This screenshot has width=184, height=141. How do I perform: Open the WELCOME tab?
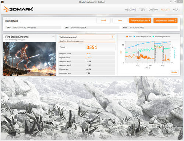pos(130,10)
